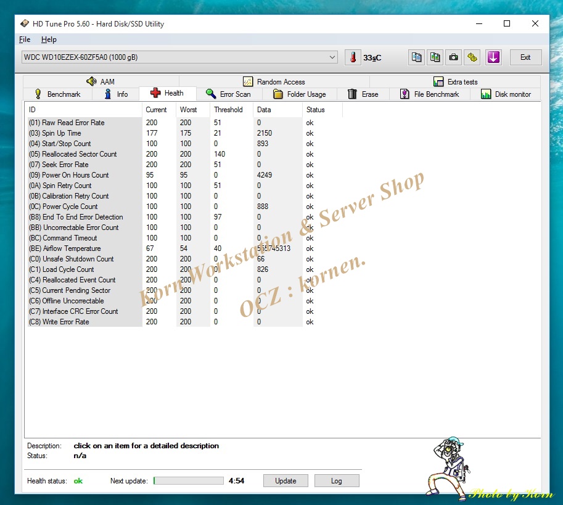Click the copy screenshot to clipboard icon

[435, 57]
